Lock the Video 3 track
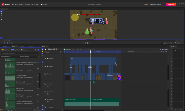Image resolution: width=185 pixels, height=111 pixels. [x=45, y=58]
